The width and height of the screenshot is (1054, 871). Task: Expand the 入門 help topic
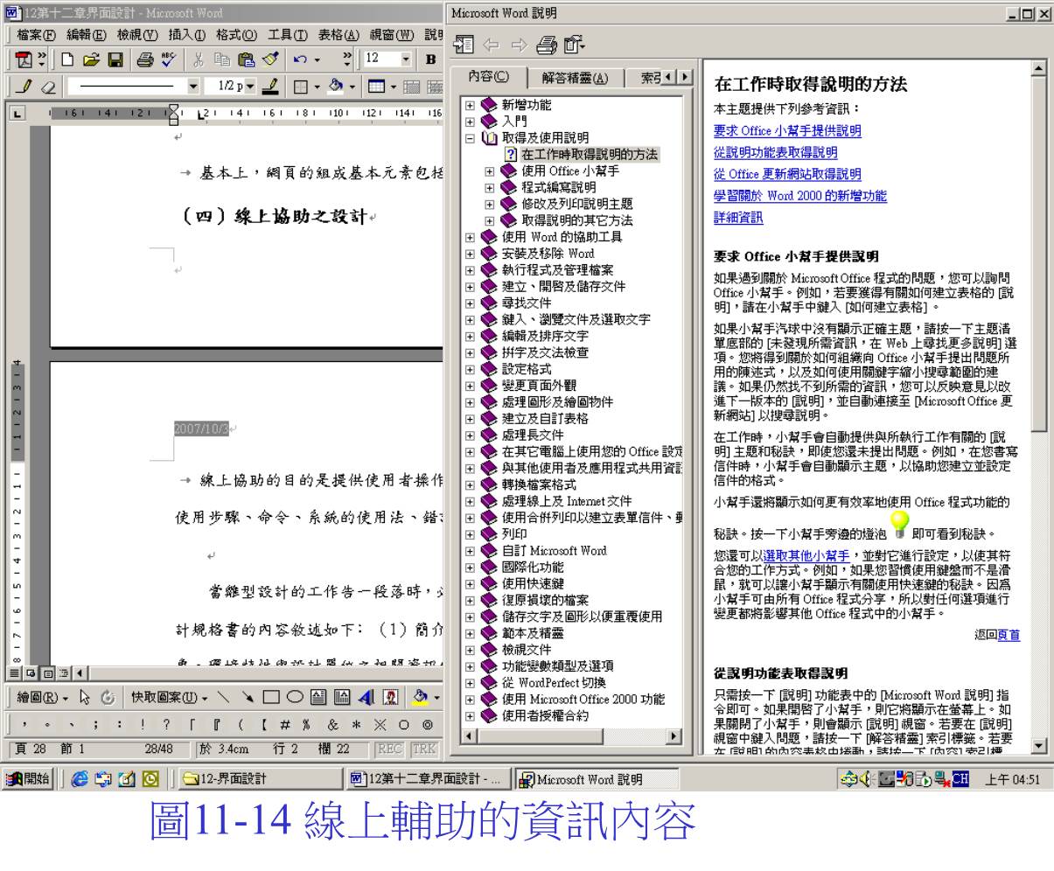pyautogui.click(x=471, y=122)
